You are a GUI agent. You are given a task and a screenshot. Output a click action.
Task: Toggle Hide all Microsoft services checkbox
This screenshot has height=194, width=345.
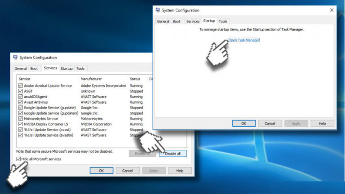(x=18, y=159)
